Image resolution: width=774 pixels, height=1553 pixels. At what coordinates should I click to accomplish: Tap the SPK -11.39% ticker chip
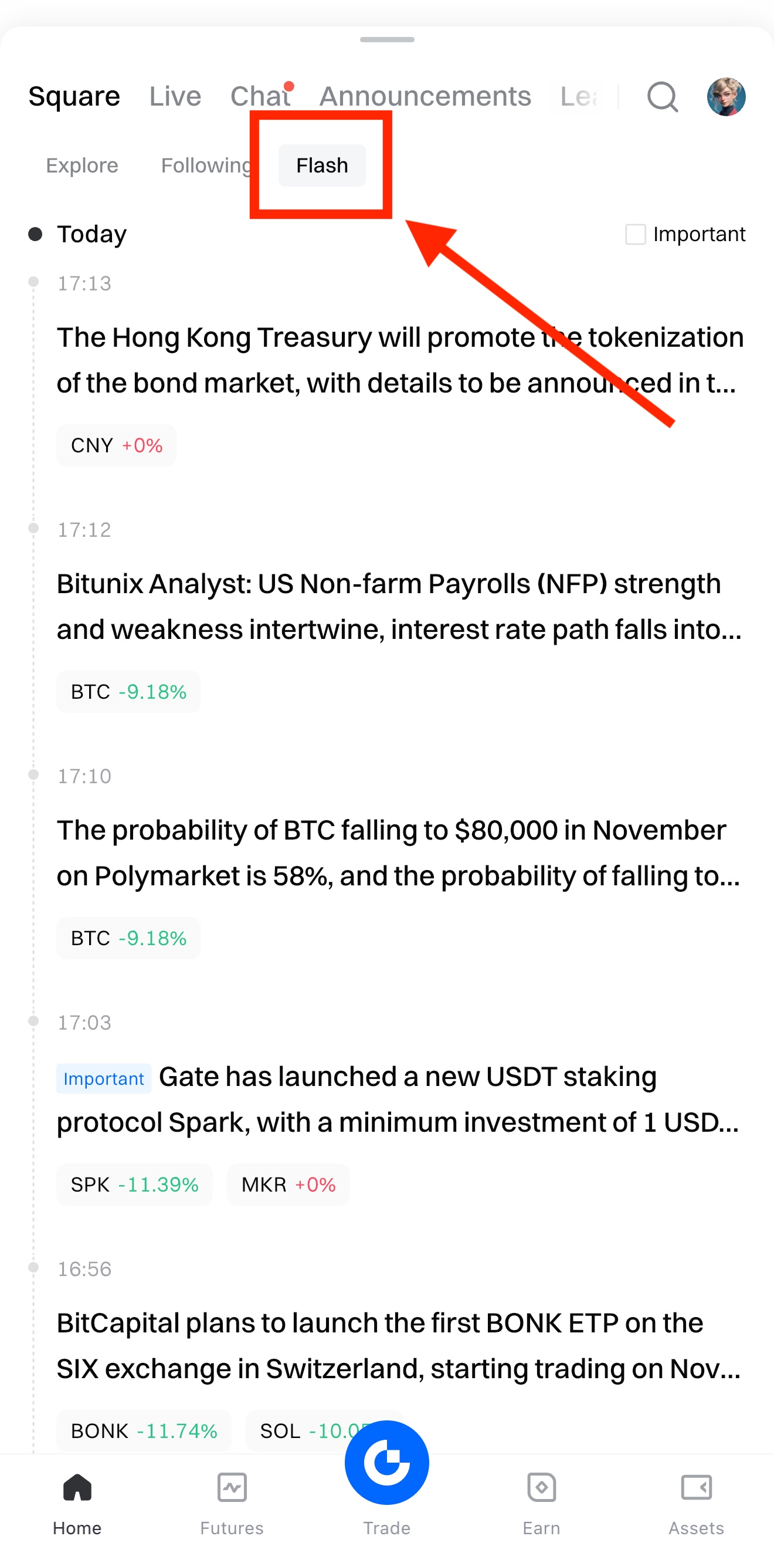pyautogui.click(x=134, y=1185)
